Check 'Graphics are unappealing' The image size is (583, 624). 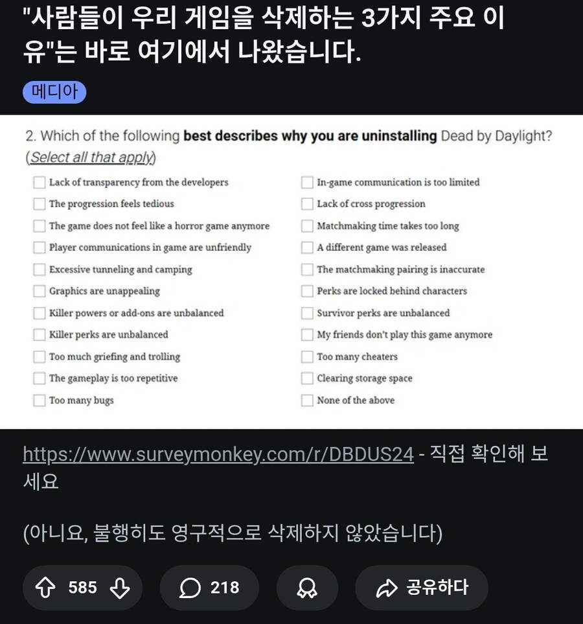[39, 292]
